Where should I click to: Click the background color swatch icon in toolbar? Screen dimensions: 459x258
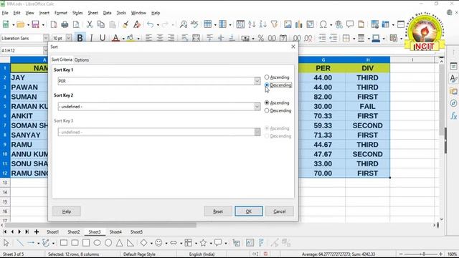click(x=131, y=38)
